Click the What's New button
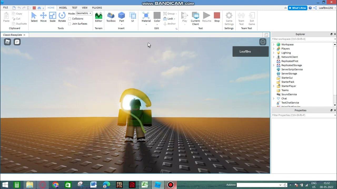 coord(298,8)
